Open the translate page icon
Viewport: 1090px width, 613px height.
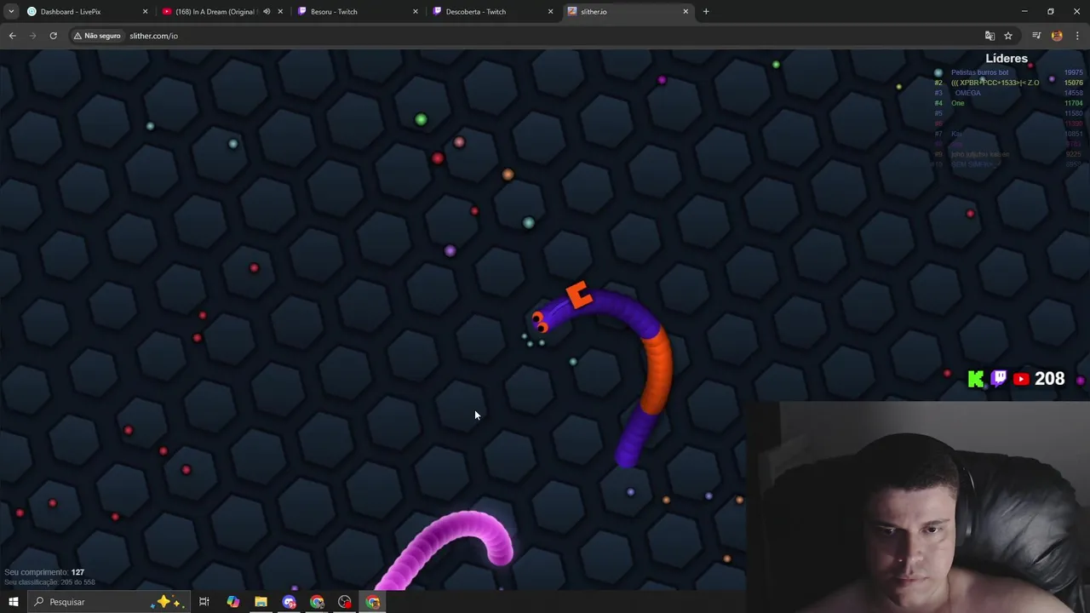(x=990, y=36)
